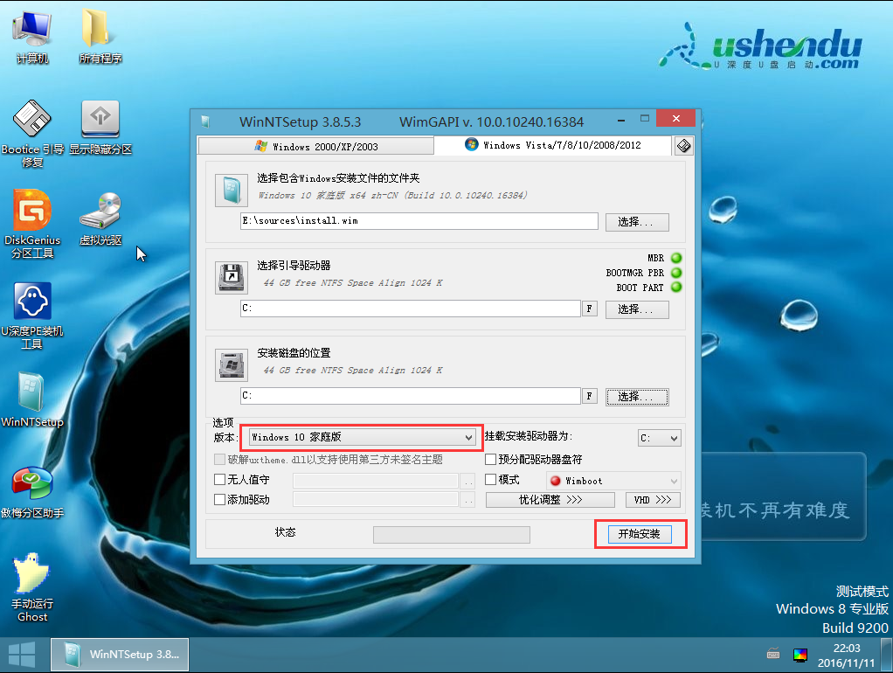Enable 添加驱动 checkbox
Image resolution: width=893 pixels, height=673 pixels.
coord(219,500)
